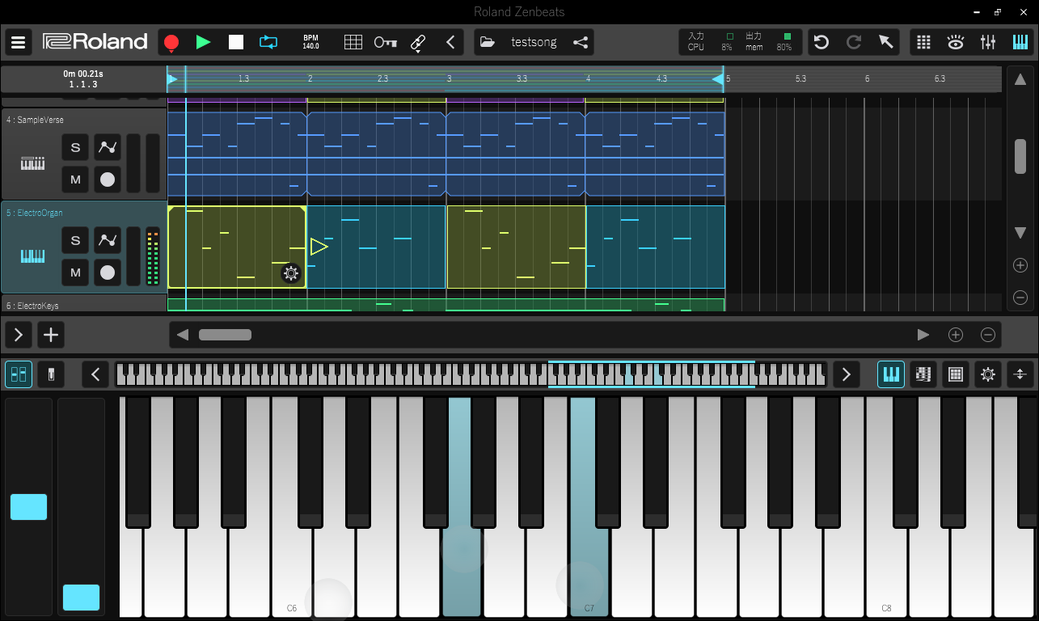
Task: Open automation for the SampleVerse track
Action: (108, 147)
